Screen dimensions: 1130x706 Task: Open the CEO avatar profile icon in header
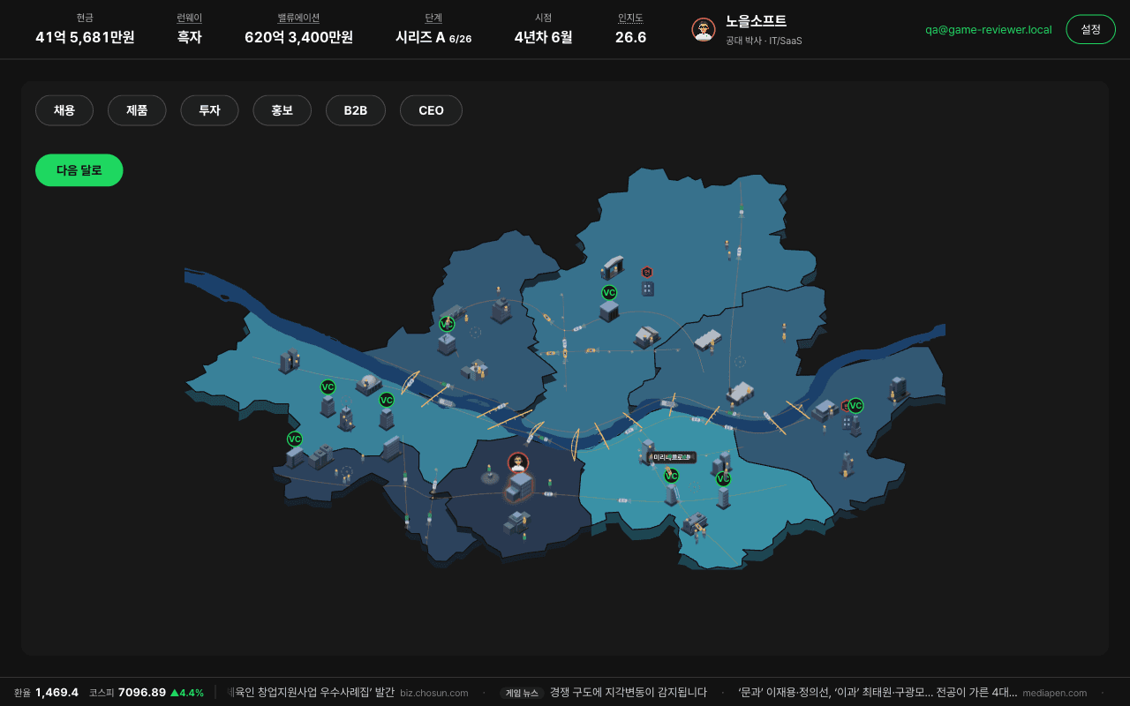click(x=704, y=29)
